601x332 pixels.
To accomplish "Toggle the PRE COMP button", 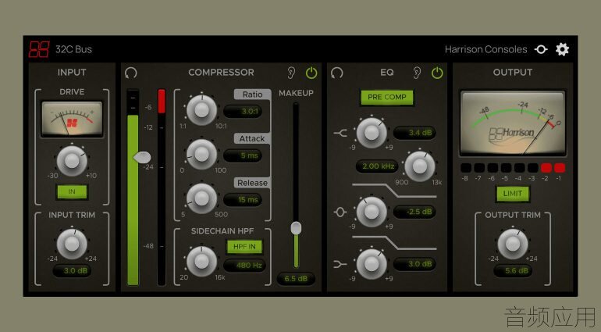I will coord(386,98).
